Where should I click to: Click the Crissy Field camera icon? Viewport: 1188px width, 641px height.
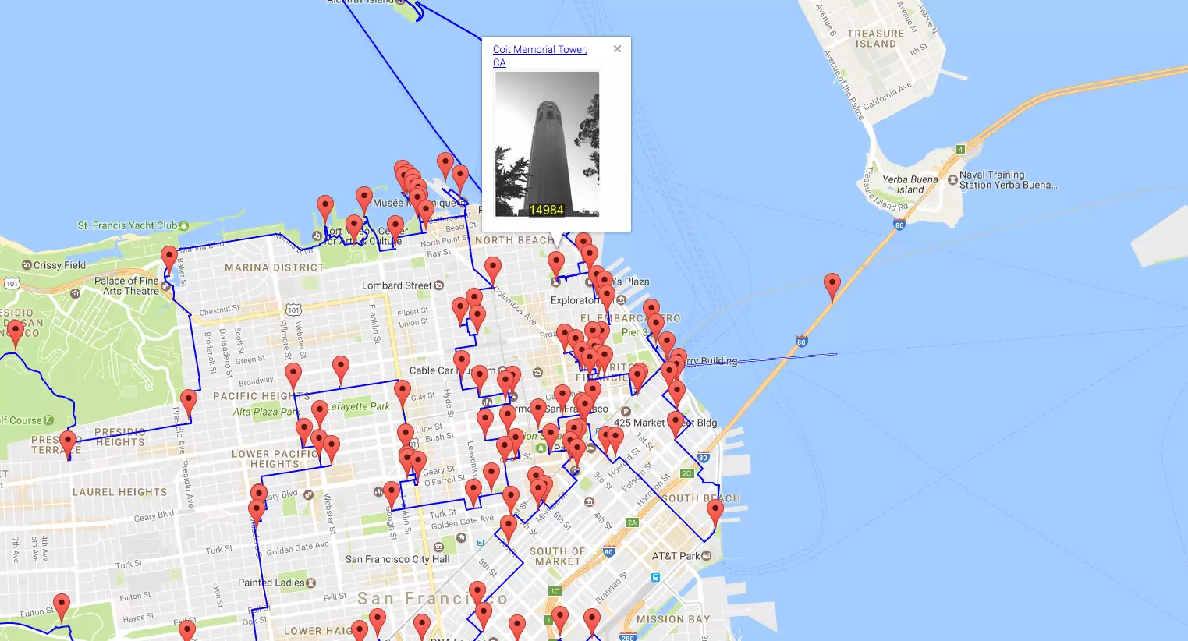pyautogui.click(x=27, y=265)
